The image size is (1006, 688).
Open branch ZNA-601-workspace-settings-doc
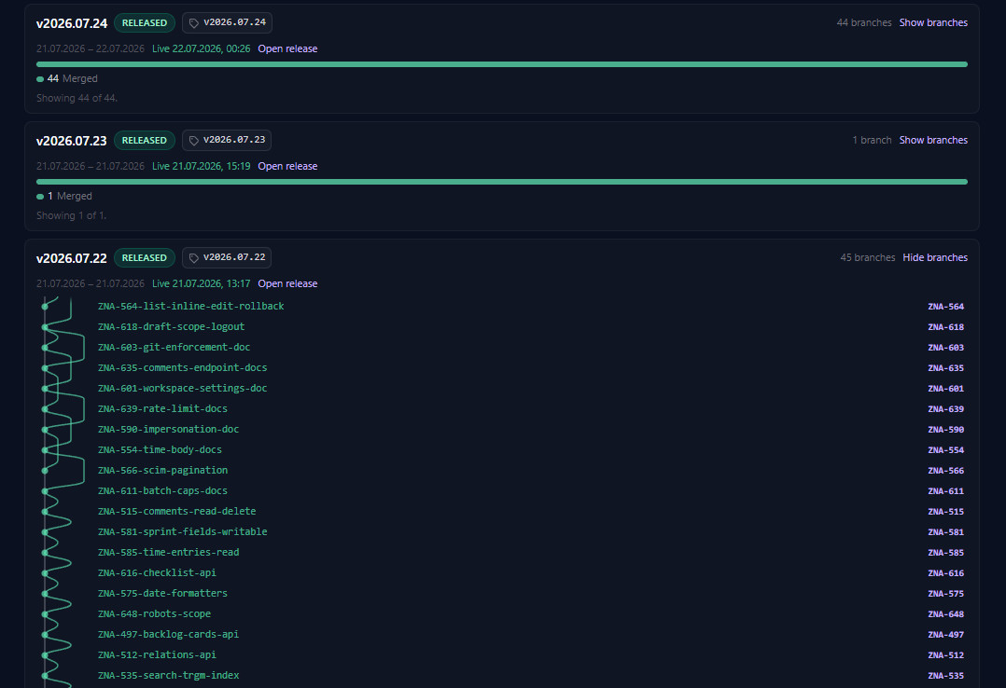click(182, 389)
